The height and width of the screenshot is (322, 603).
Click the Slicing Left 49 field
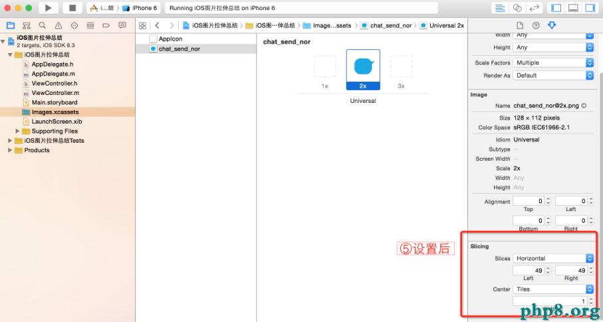[529, 270]
